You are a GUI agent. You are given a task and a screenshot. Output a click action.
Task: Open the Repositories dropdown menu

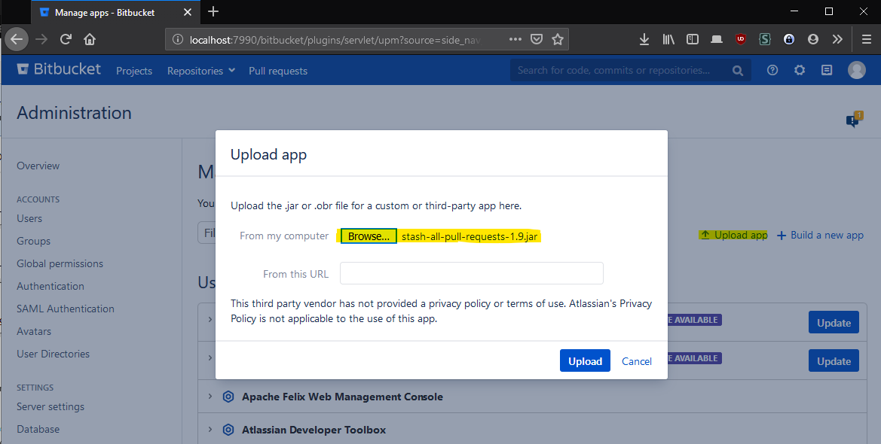pos(200,71)
